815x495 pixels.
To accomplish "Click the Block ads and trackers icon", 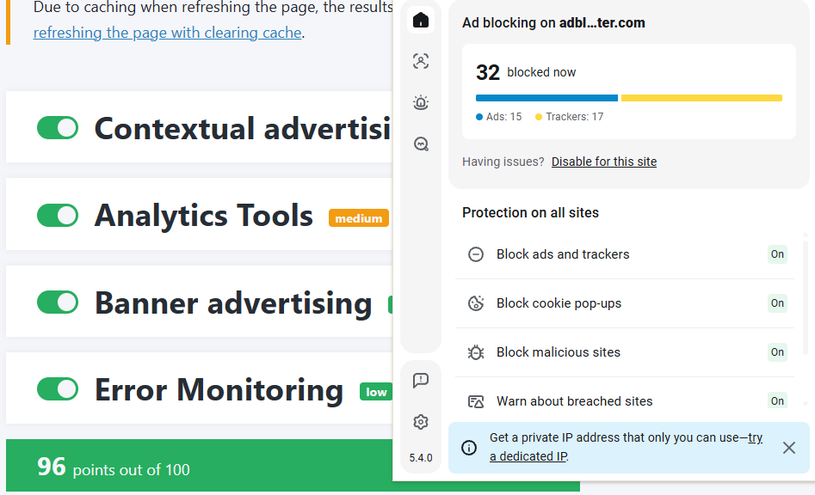I will point(476,254).
